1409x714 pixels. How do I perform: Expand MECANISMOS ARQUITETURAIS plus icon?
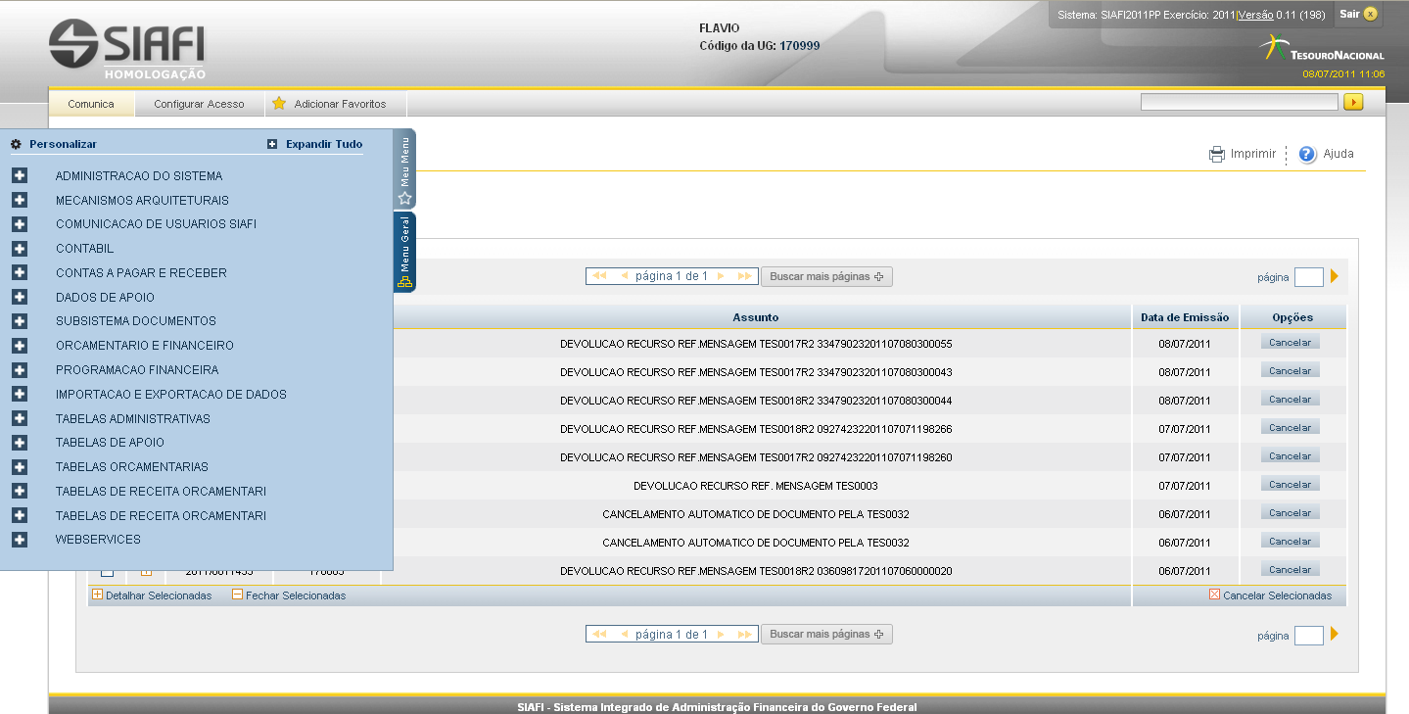point(20,201)
